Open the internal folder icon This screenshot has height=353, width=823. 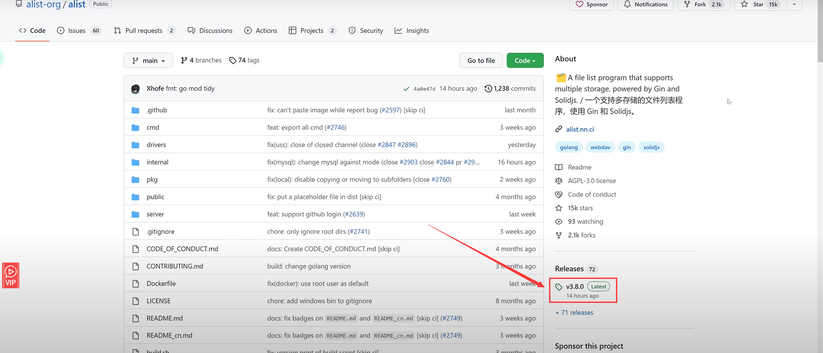(135, 162)
